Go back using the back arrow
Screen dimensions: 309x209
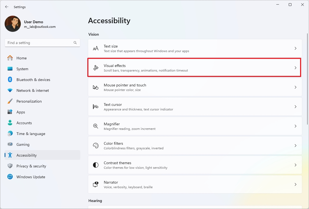click(7, 7)
